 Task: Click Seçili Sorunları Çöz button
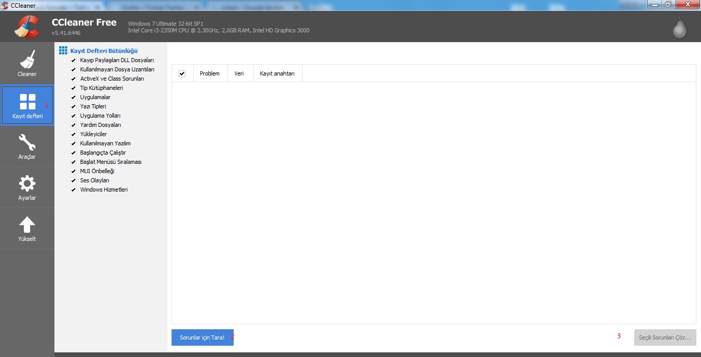click(665, 337)
